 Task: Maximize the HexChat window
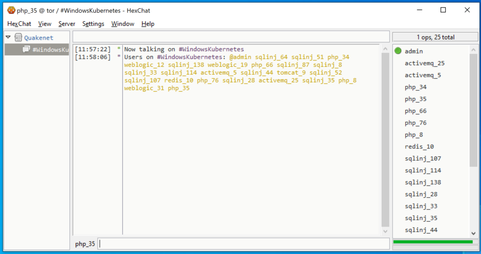pyautogui.click(x=443, y=10)
